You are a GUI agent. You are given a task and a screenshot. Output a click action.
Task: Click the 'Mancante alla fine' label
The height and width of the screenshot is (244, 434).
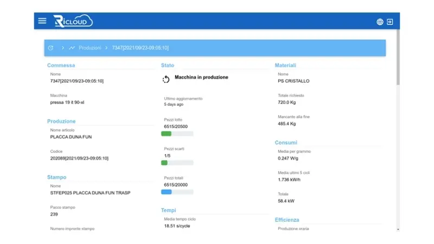293,117
